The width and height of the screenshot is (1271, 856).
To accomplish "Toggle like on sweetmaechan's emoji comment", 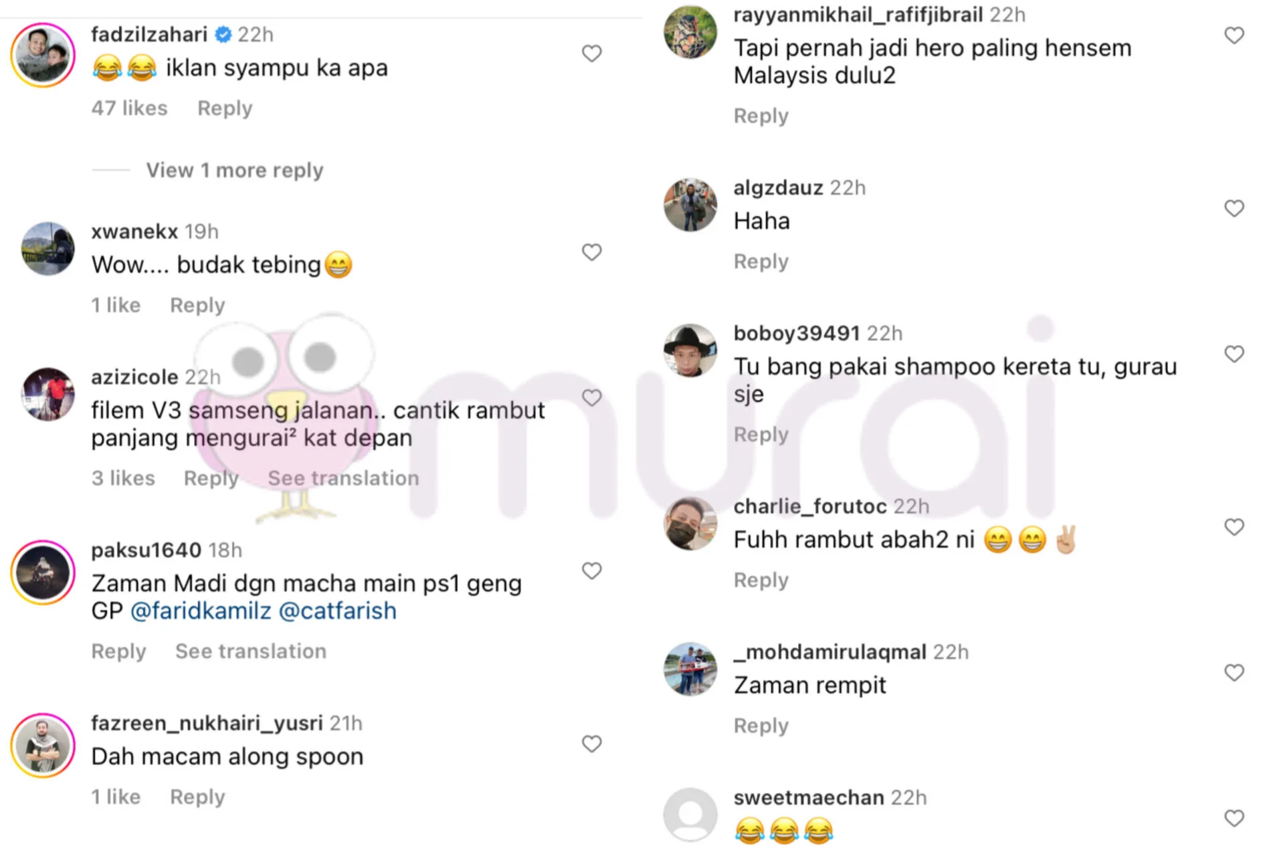I will coord(1234,818).
